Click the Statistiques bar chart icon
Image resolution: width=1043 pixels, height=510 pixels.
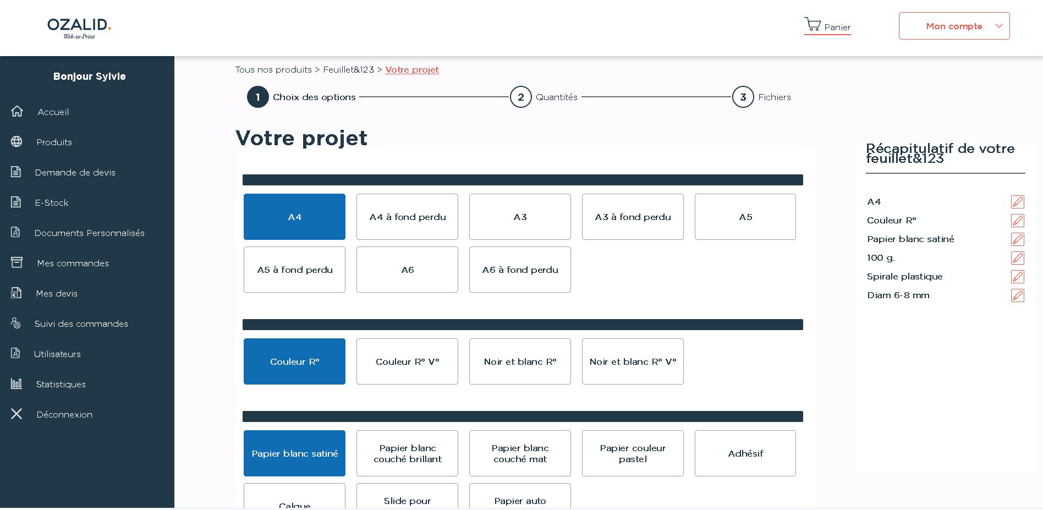click(x=17, y=384)
